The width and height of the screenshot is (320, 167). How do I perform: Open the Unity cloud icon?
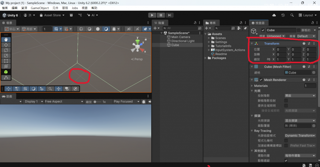274,15
